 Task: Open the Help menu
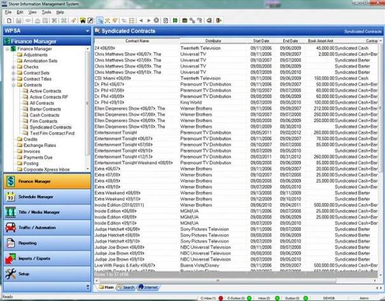click(60, 12)
